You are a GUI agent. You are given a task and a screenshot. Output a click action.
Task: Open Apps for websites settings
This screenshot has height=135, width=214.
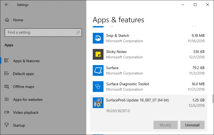coord(43,100)
